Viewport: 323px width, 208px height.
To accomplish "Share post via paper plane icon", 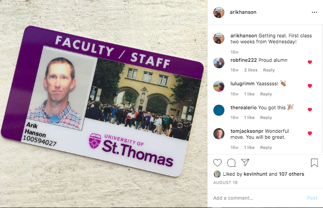I will click(245, 162).
